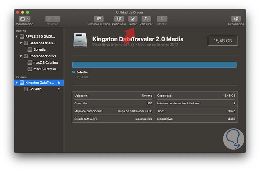Maximize the window with green button

pos(27,12)
